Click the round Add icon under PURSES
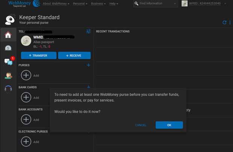The height and width of the screenshot is (152, 233). point(26,75)
